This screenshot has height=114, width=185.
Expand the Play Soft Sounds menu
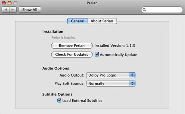coord(110,83)
